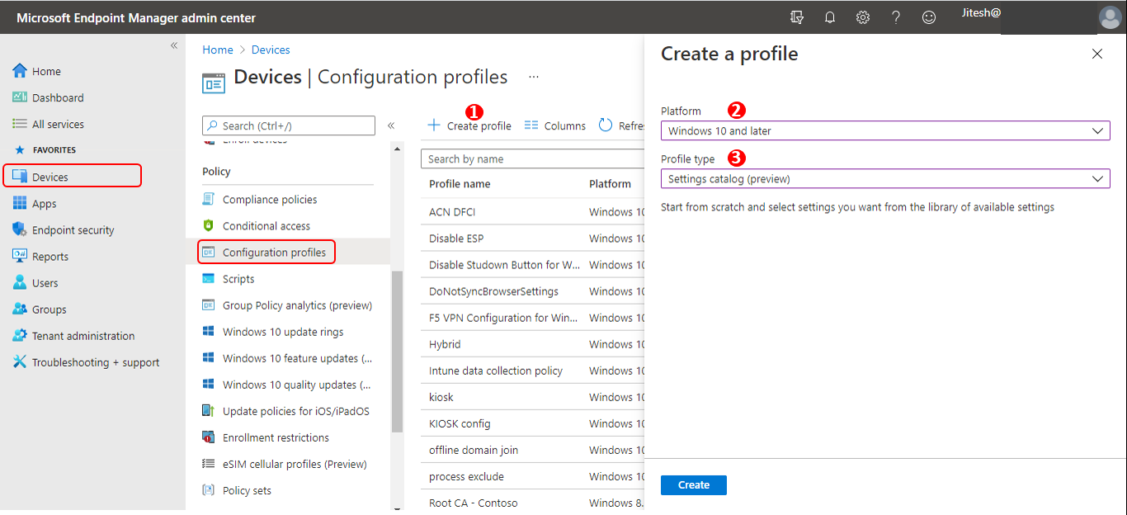Open the notifications bell icon
The image size is (1127, 515).
830,17
